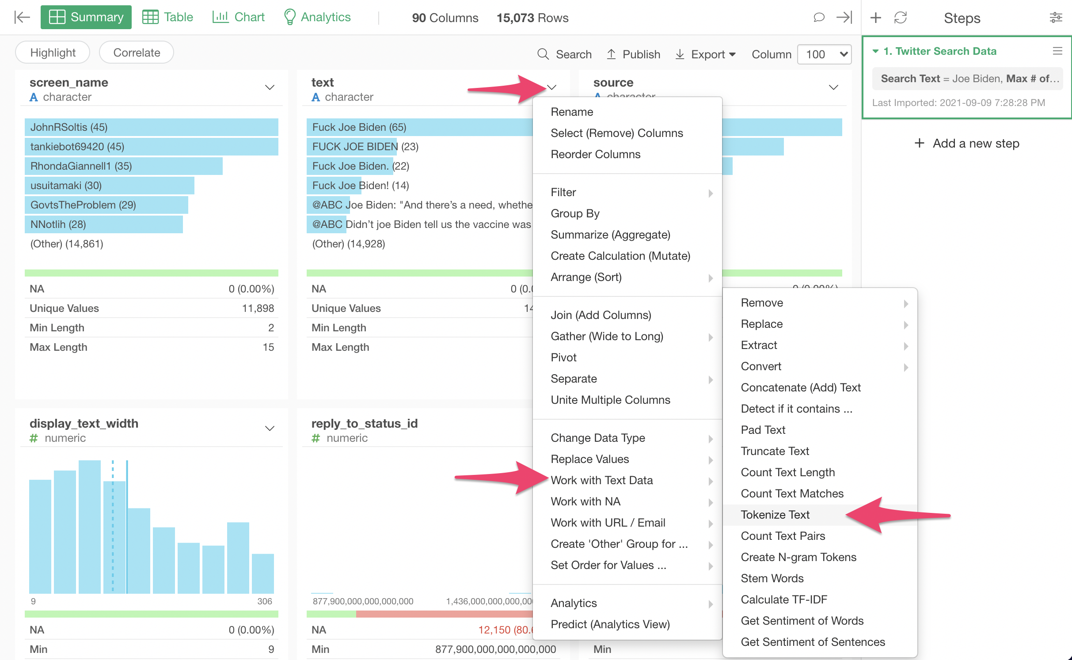
Task: Click the Highlight button
Action: tap(53, 53)
